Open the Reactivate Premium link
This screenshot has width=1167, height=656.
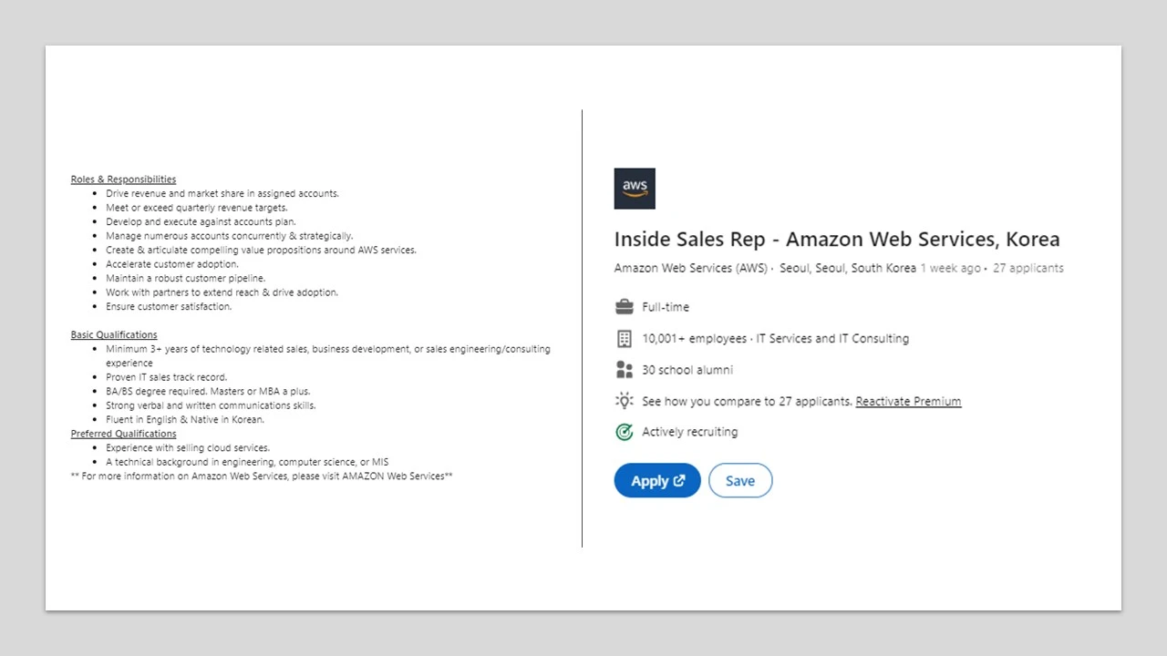click(x=908, y=401)
